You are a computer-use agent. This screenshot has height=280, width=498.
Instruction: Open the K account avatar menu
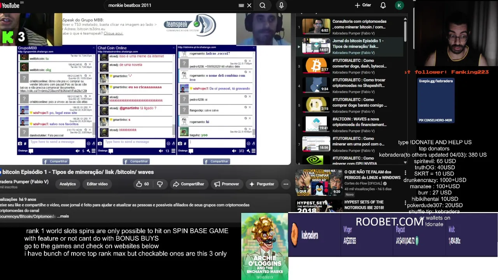pos(399,5)
